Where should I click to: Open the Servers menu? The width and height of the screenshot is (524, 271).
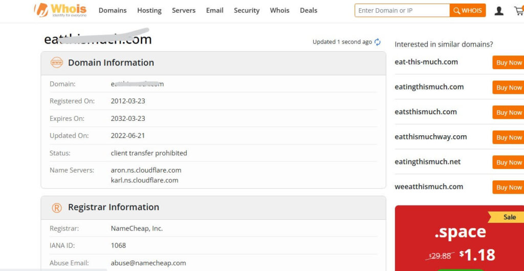184,10
